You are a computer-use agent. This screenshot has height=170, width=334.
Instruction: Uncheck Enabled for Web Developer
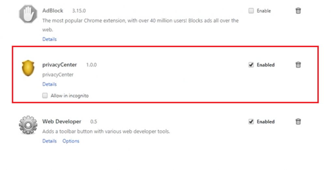tap(251, 122)
